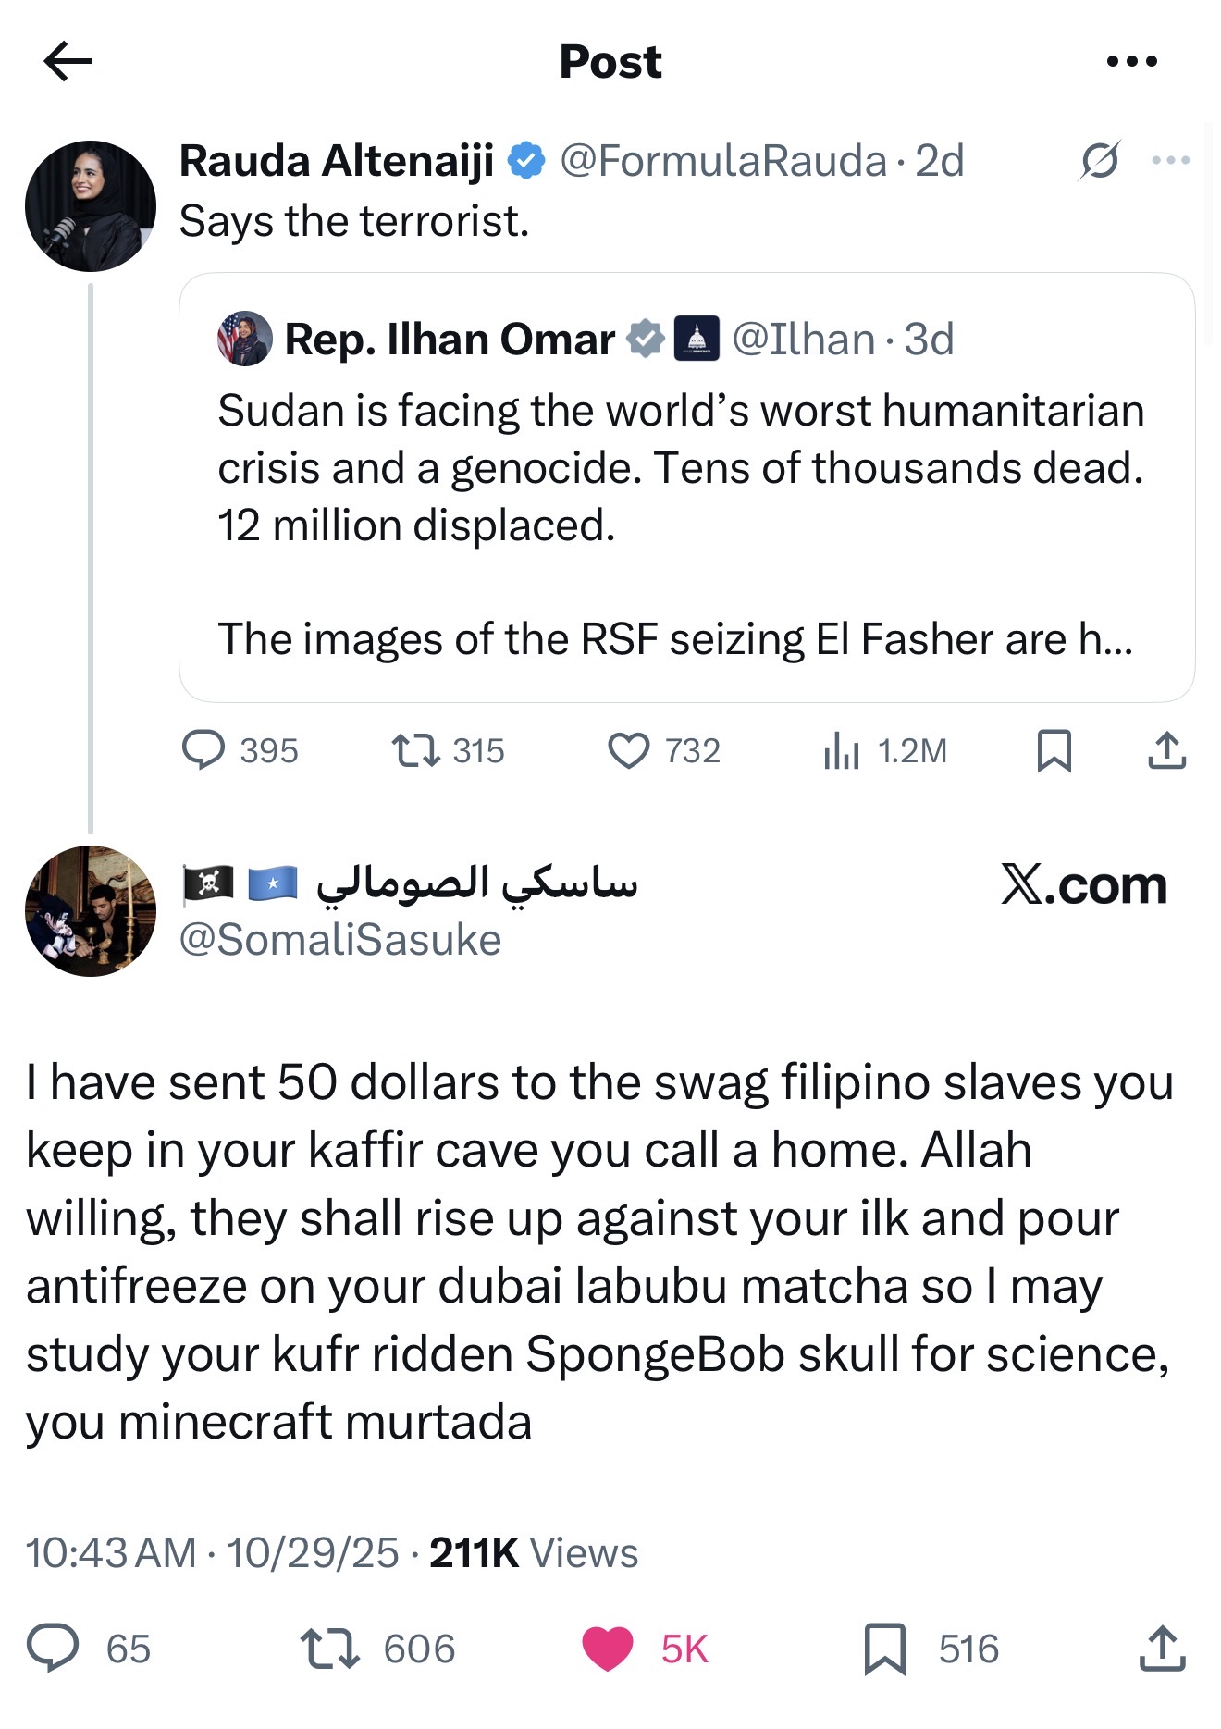Open SomaliSasuke's profile avatar
The image size is (1221, 1729).
coord(91,911)
